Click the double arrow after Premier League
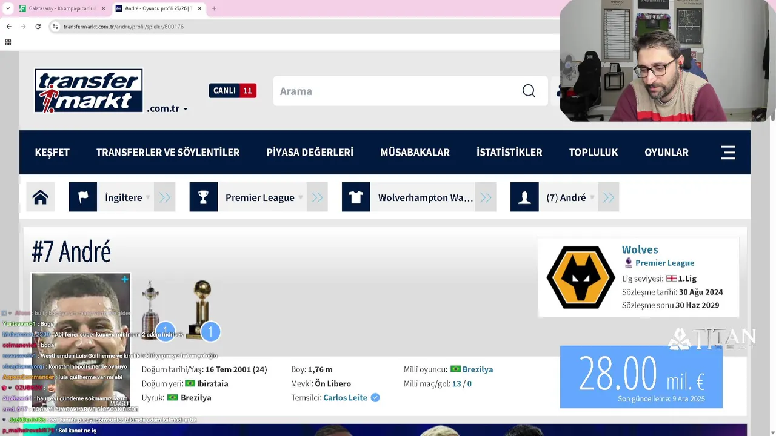The width and height of the screenshot is (776, 436). pos(317,197)
